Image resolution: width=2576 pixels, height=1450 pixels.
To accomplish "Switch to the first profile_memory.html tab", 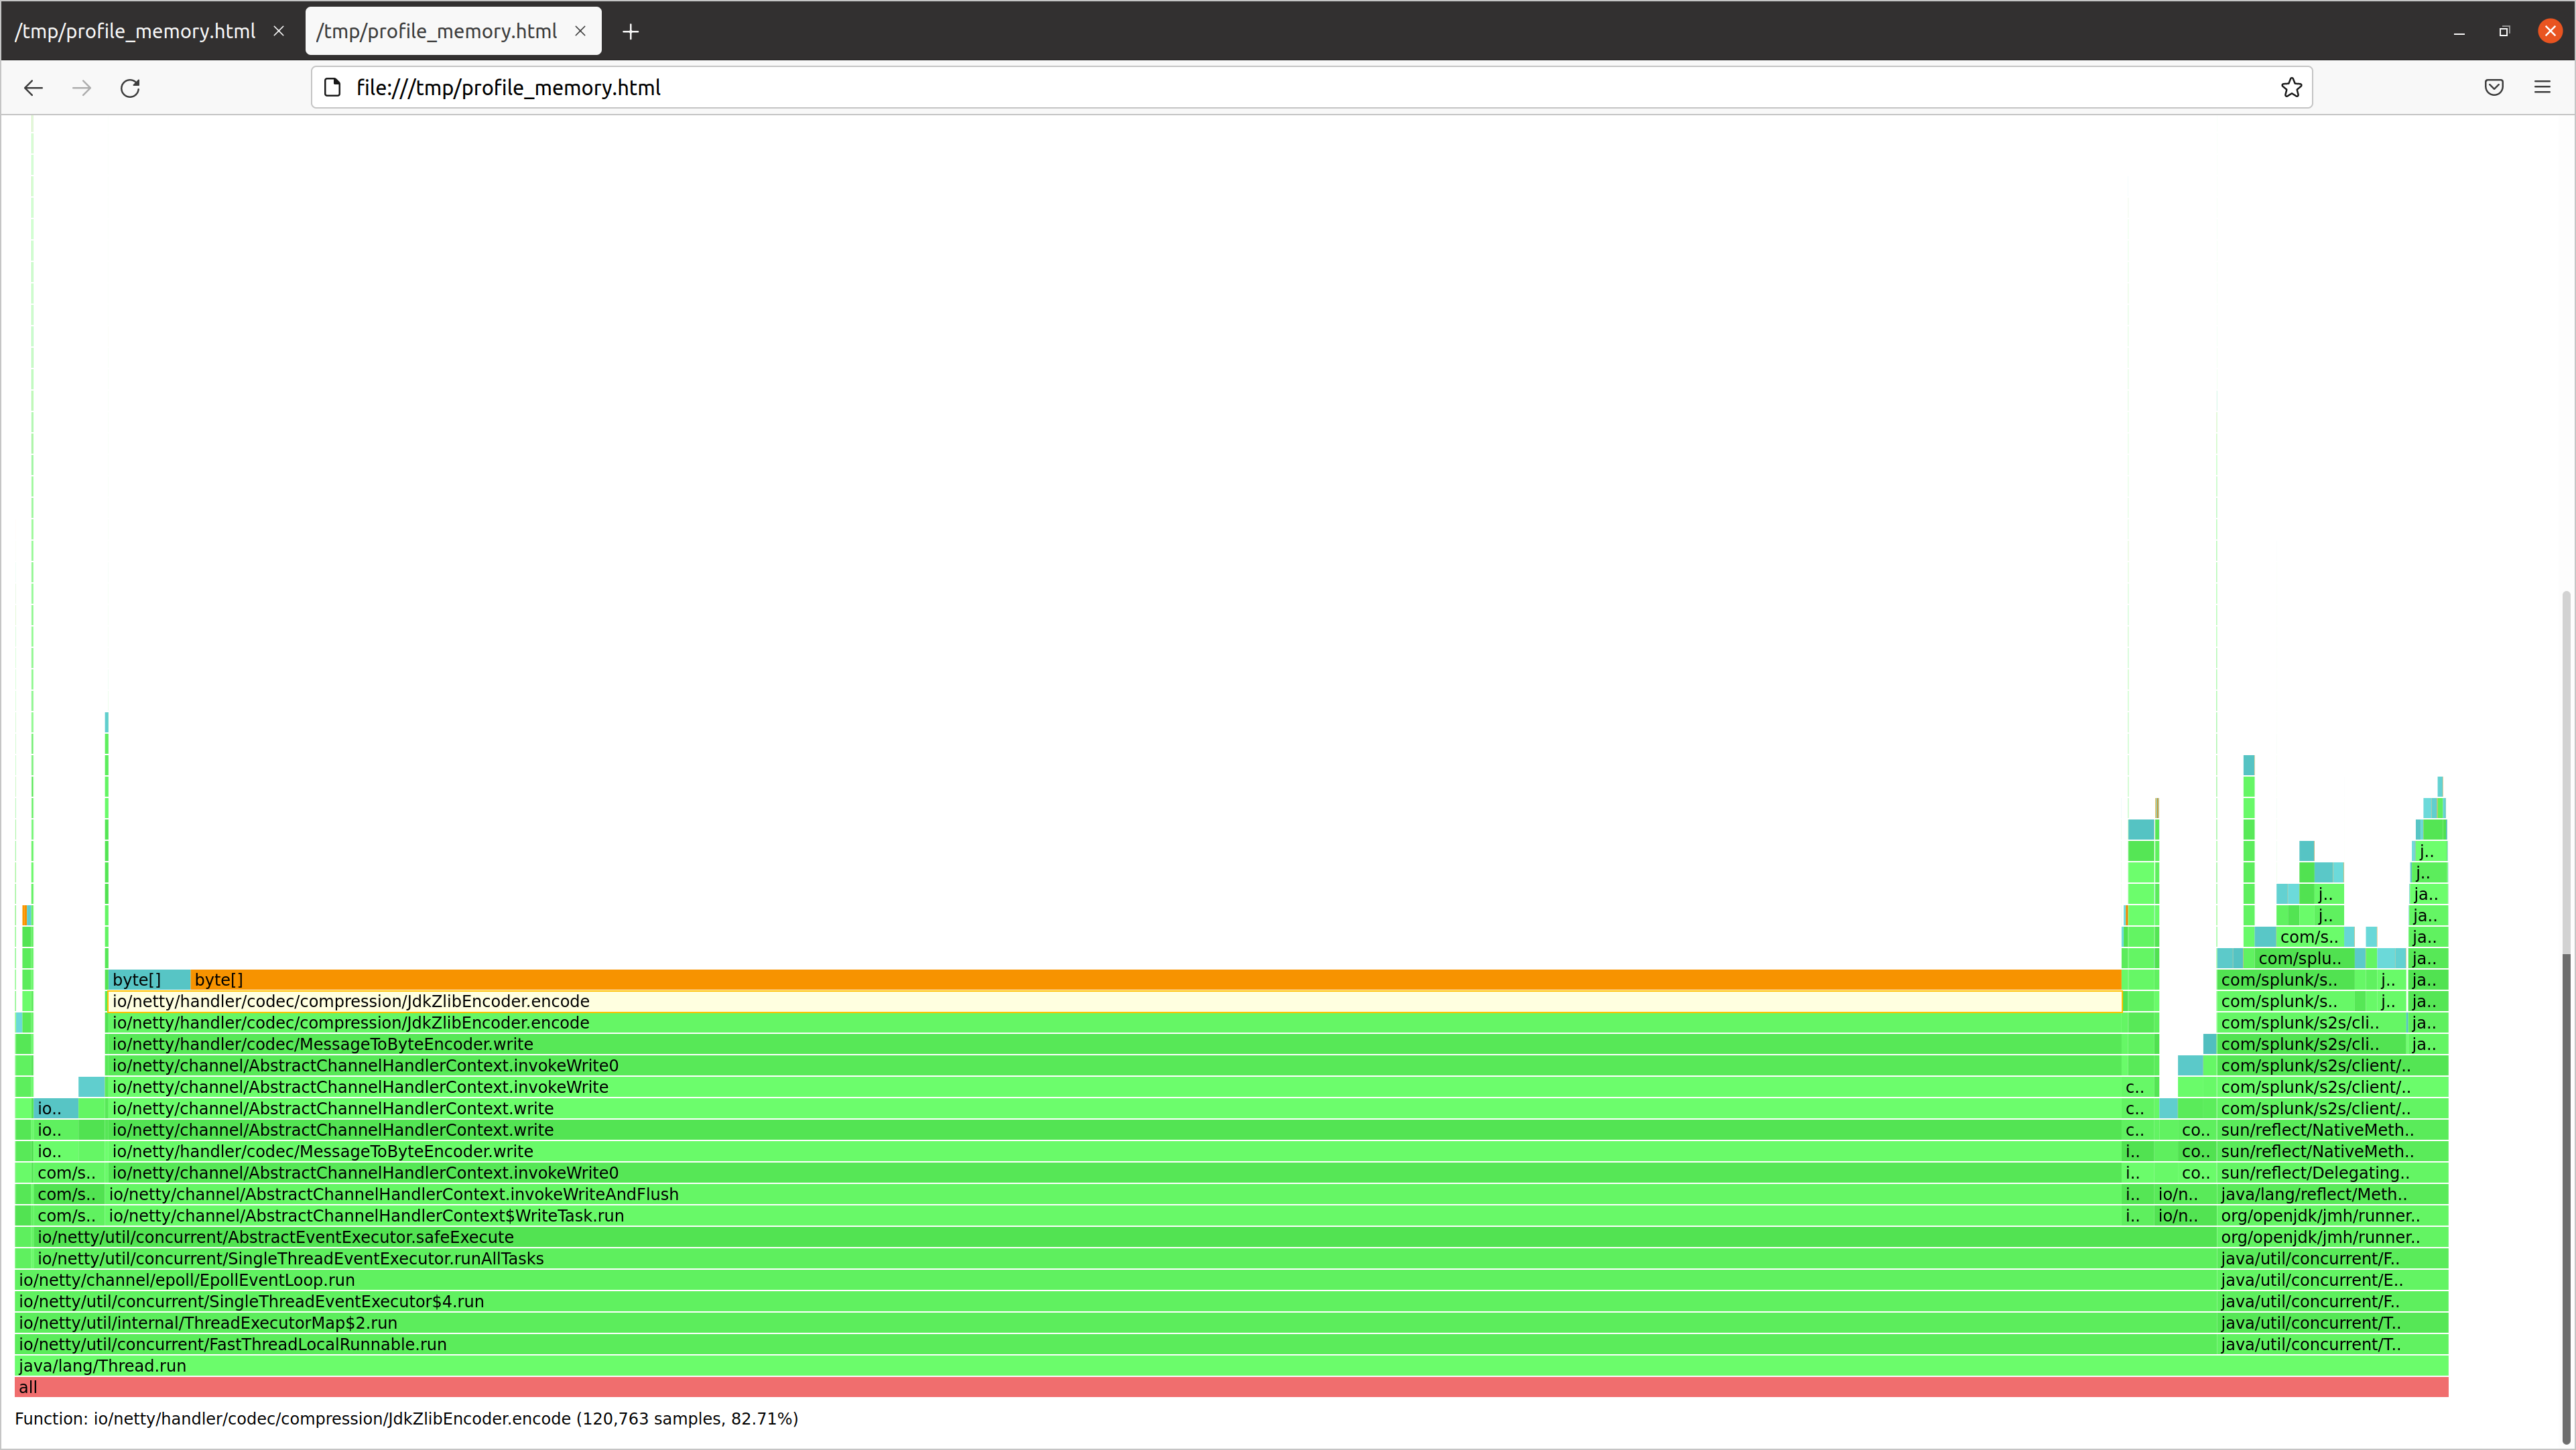I will coord(135,31).
